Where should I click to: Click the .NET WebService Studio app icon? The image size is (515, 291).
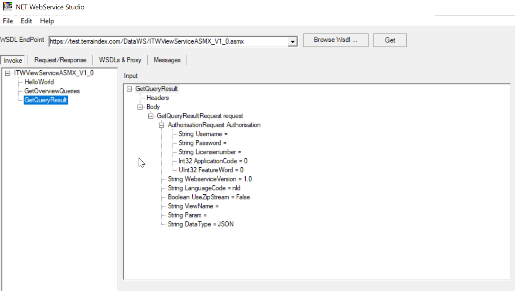[8, 6]
